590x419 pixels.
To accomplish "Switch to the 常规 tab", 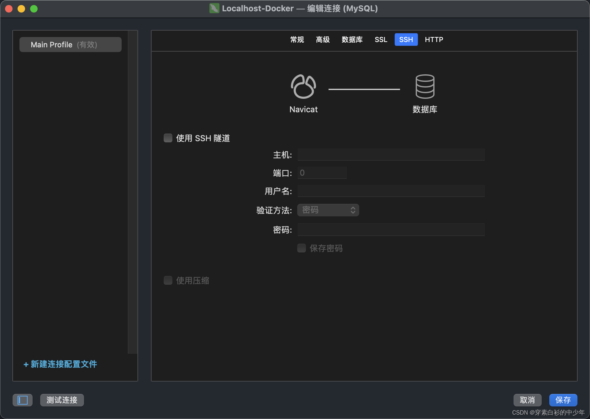I will [x=297, y=40].
